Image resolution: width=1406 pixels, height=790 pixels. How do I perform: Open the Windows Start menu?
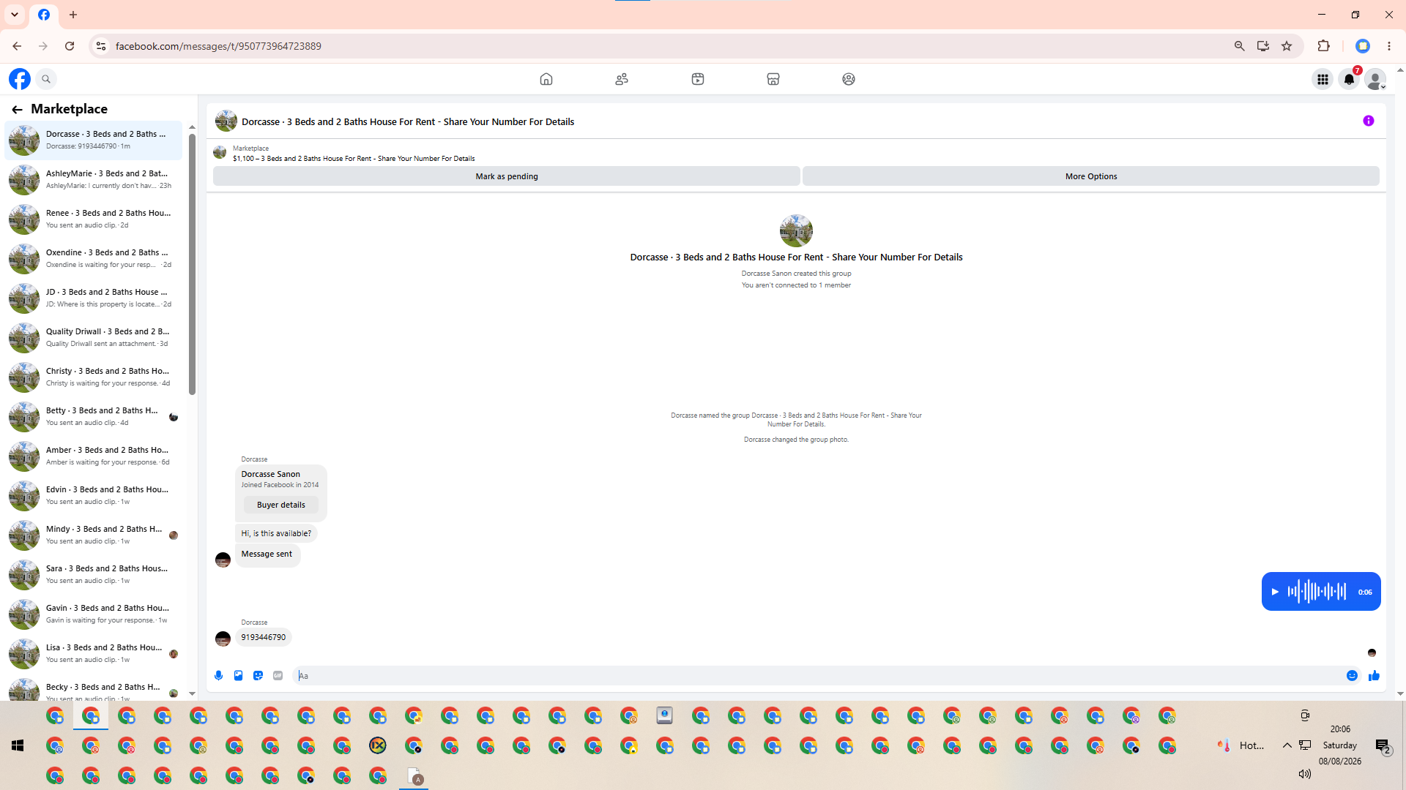(18, 745)
